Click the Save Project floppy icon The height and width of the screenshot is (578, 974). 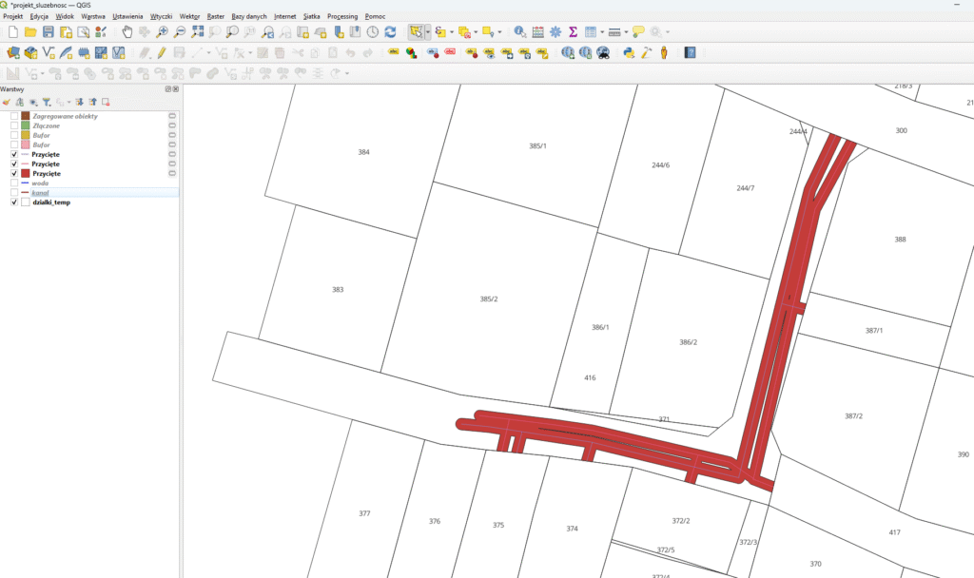tap(49, 32)
